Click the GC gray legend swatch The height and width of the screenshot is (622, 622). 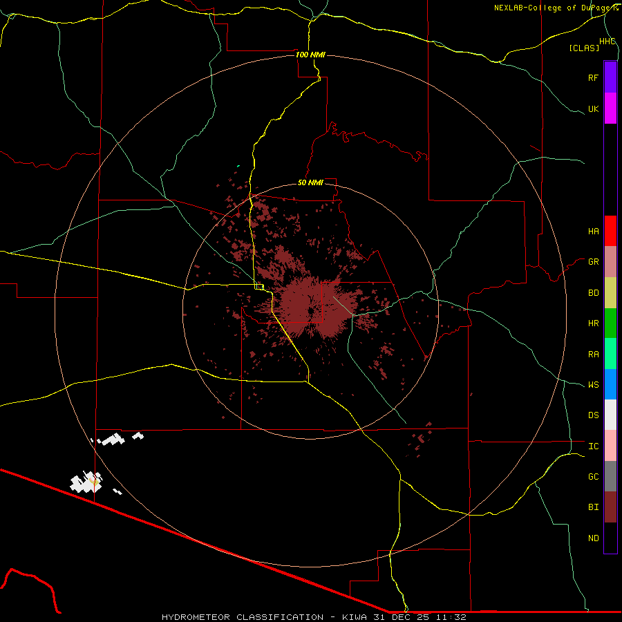(610, 476)
